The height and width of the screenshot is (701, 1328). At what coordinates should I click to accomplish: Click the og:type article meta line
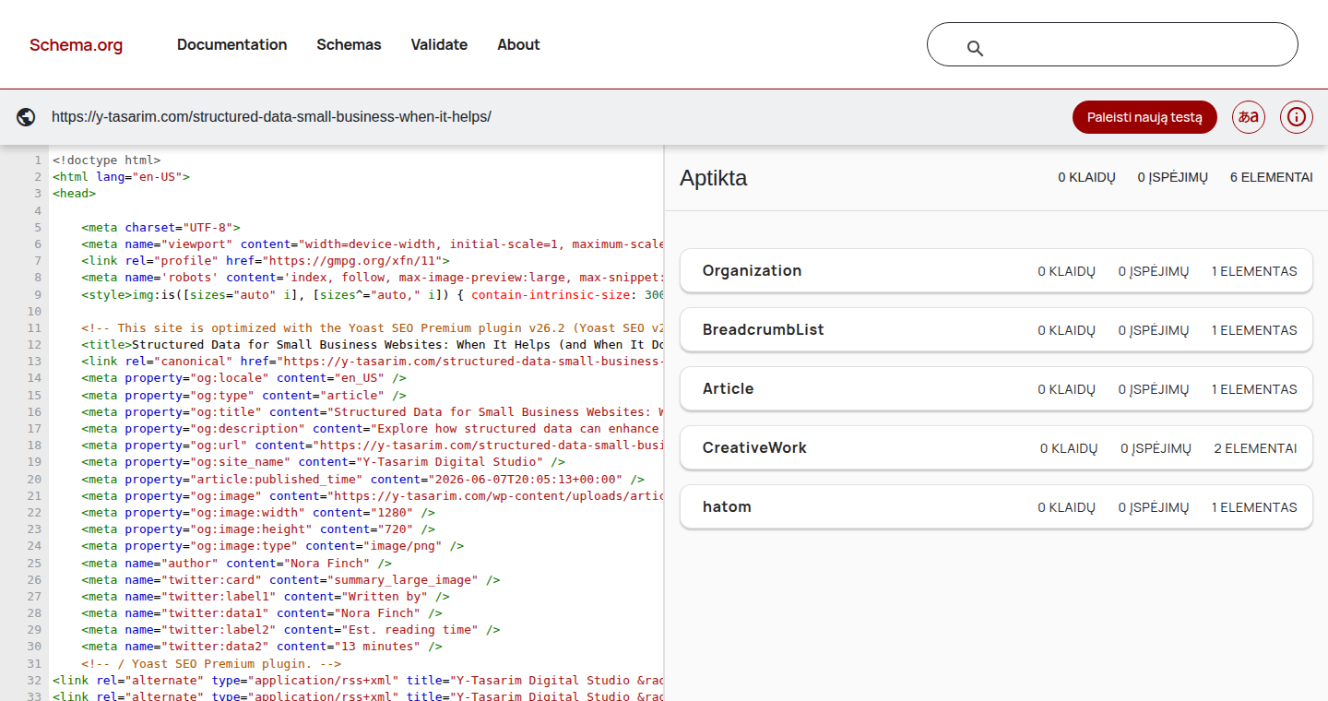(x=243, y=395)
